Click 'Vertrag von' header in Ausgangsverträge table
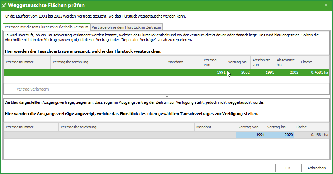This screenshot has height=174, width=333. pos(251,127)
